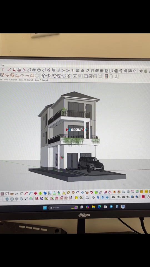The height and width of the screenshot is (267, 150).
Task: Open the Windows Start menu
Action: click(45, 207)
